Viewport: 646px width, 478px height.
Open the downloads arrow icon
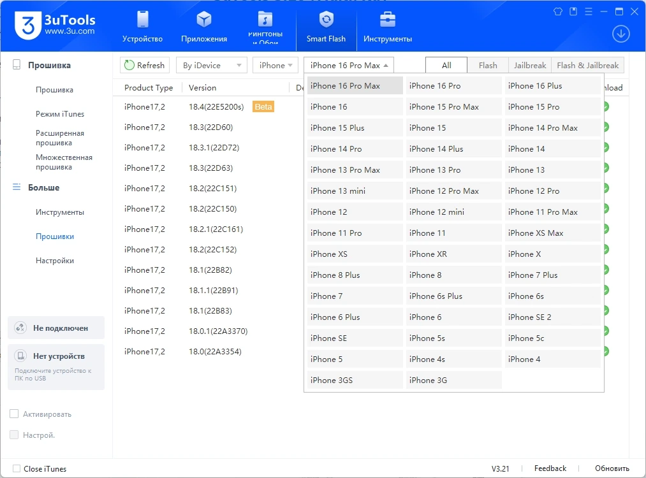tap(621, 34)
